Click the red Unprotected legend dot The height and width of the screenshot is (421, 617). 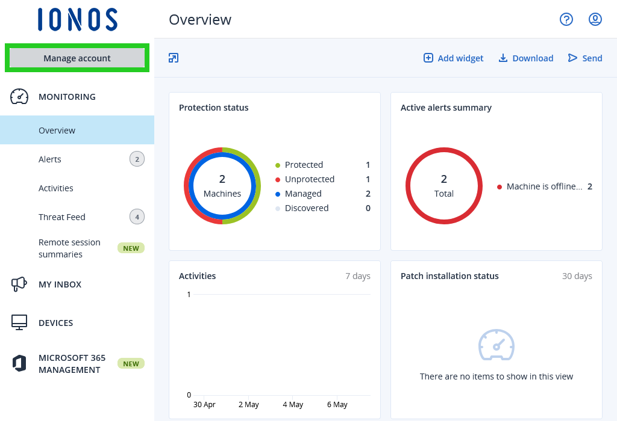[278, 180]
